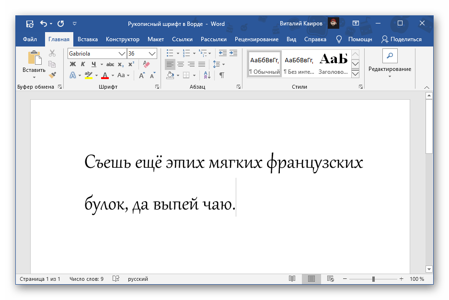Open the font size 36 dropdown
This screenshot has width=449, height=300.
pyautogui.click(x=152, y=54)
